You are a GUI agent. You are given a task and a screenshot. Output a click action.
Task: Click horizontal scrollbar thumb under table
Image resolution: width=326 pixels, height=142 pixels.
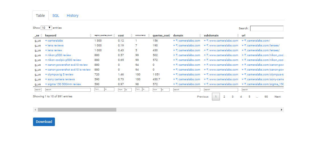[x=77, y=110]
